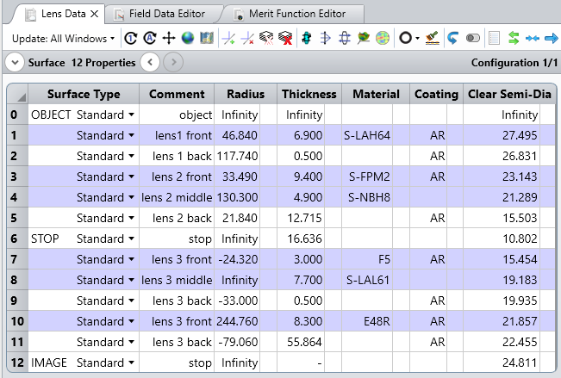Screen dimensions: 561x378
Task: Click the paintbrush coating icon
Action: (x=433, y=38)
